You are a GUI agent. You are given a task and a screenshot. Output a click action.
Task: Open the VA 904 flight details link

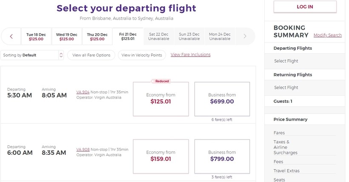(x=83, y=92)
